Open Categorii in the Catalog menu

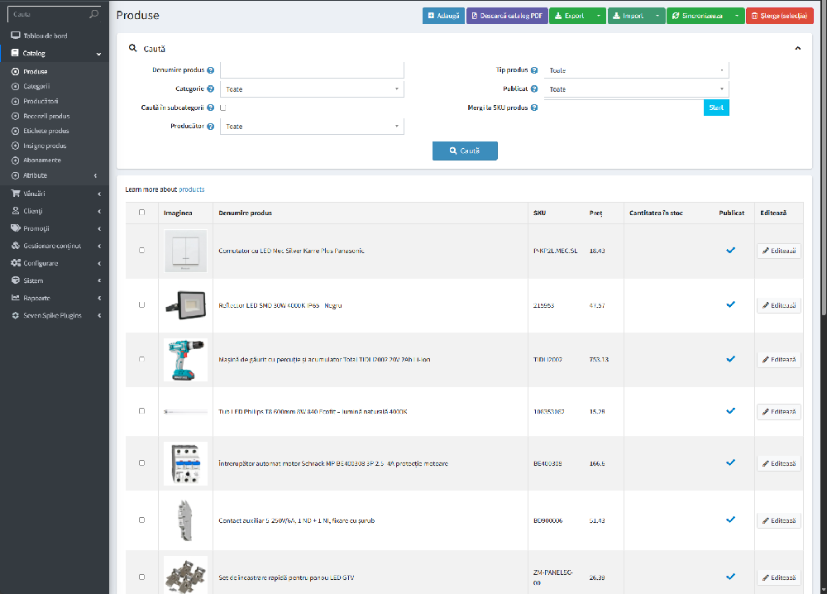[36, 86]
